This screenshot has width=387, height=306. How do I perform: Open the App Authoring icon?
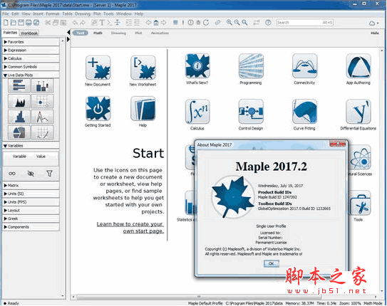point(358,65)
